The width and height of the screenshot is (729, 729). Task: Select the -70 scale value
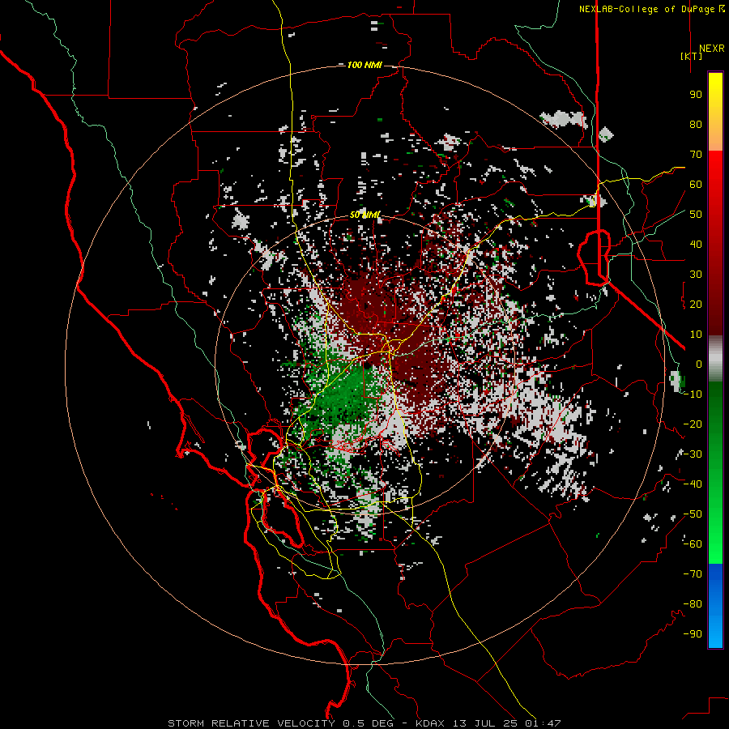(x=693, y=574)
